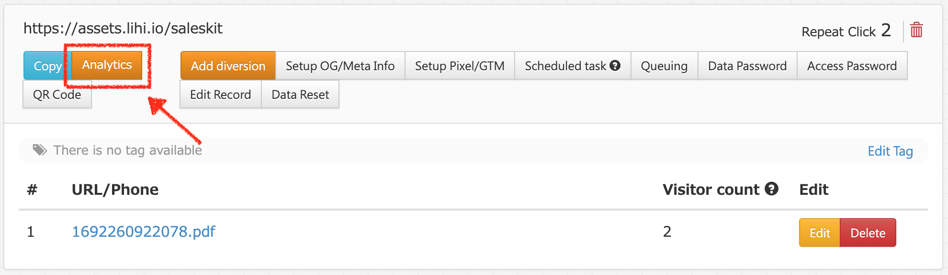The width and height of the screenshot is (948, 275).
Task: Copy the short URL
Action: click(47, 65)
